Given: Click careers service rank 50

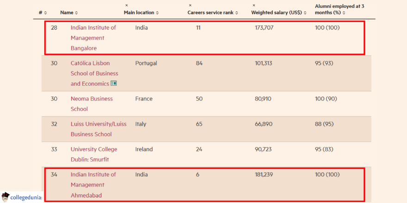Looking at the screenshot, I should pyautogui.click(x=199, y=99).
